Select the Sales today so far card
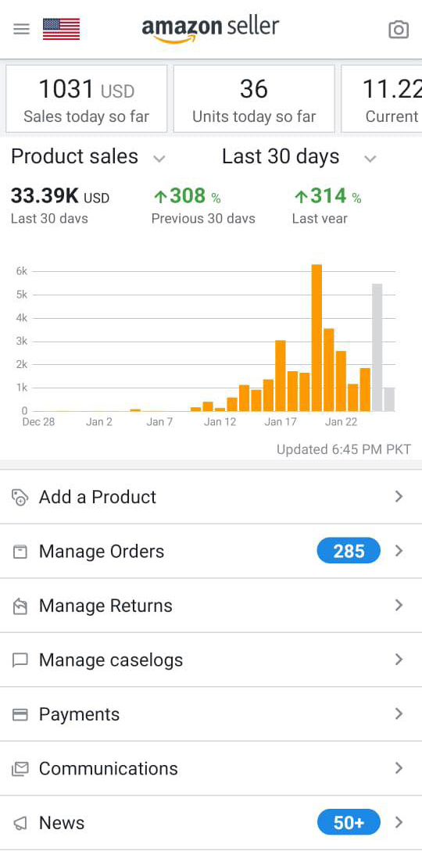 [x=86, y=98]
